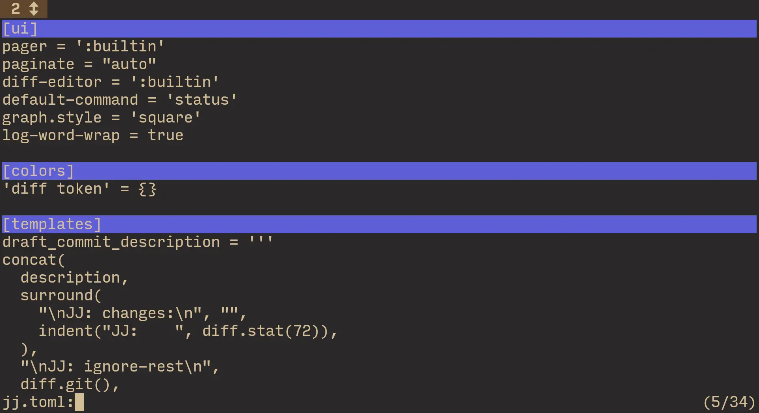Image resolution: width=759 pixels, height=413 pixels.
Task: Click the ignore-rest string line
Action: tap(119, 367)
